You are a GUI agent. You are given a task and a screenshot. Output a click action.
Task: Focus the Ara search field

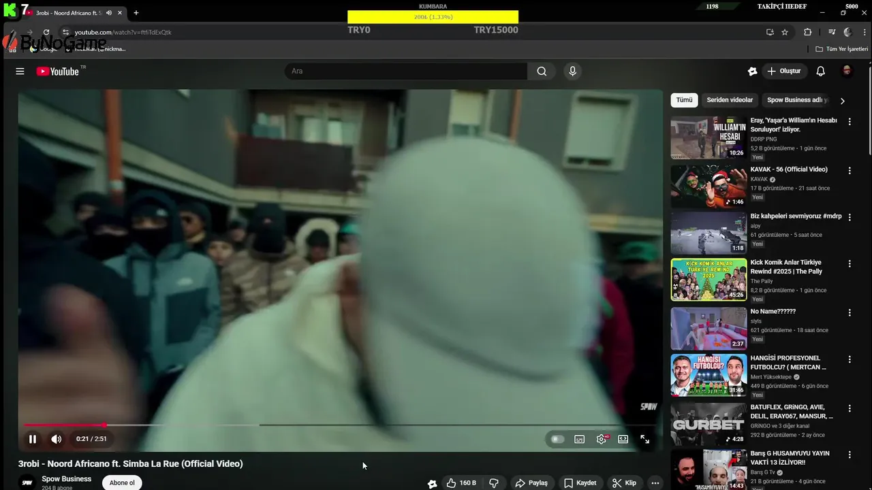[406, 71]
